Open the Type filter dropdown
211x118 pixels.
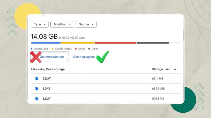40,24
